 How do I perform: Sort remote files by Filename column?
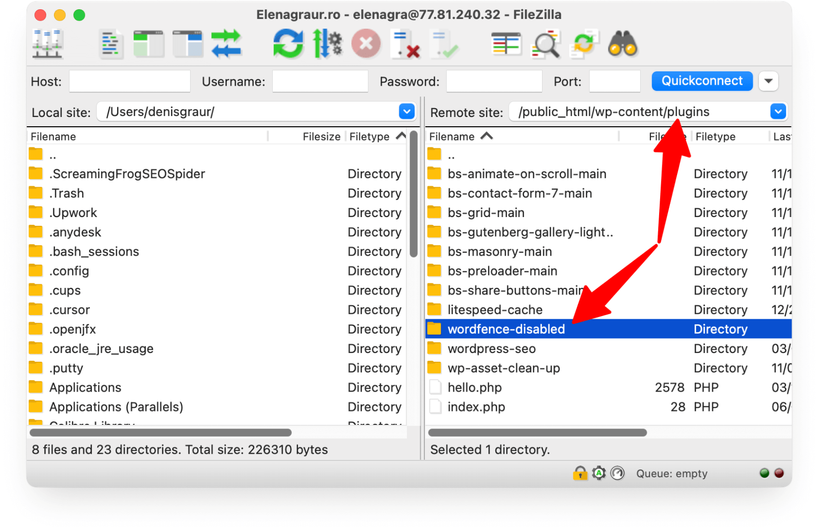click(x=522, y=136)
